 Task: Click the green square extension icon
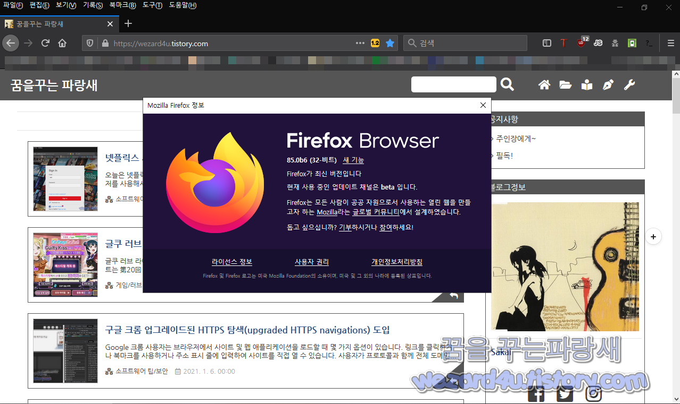click(x=632, y=43)
